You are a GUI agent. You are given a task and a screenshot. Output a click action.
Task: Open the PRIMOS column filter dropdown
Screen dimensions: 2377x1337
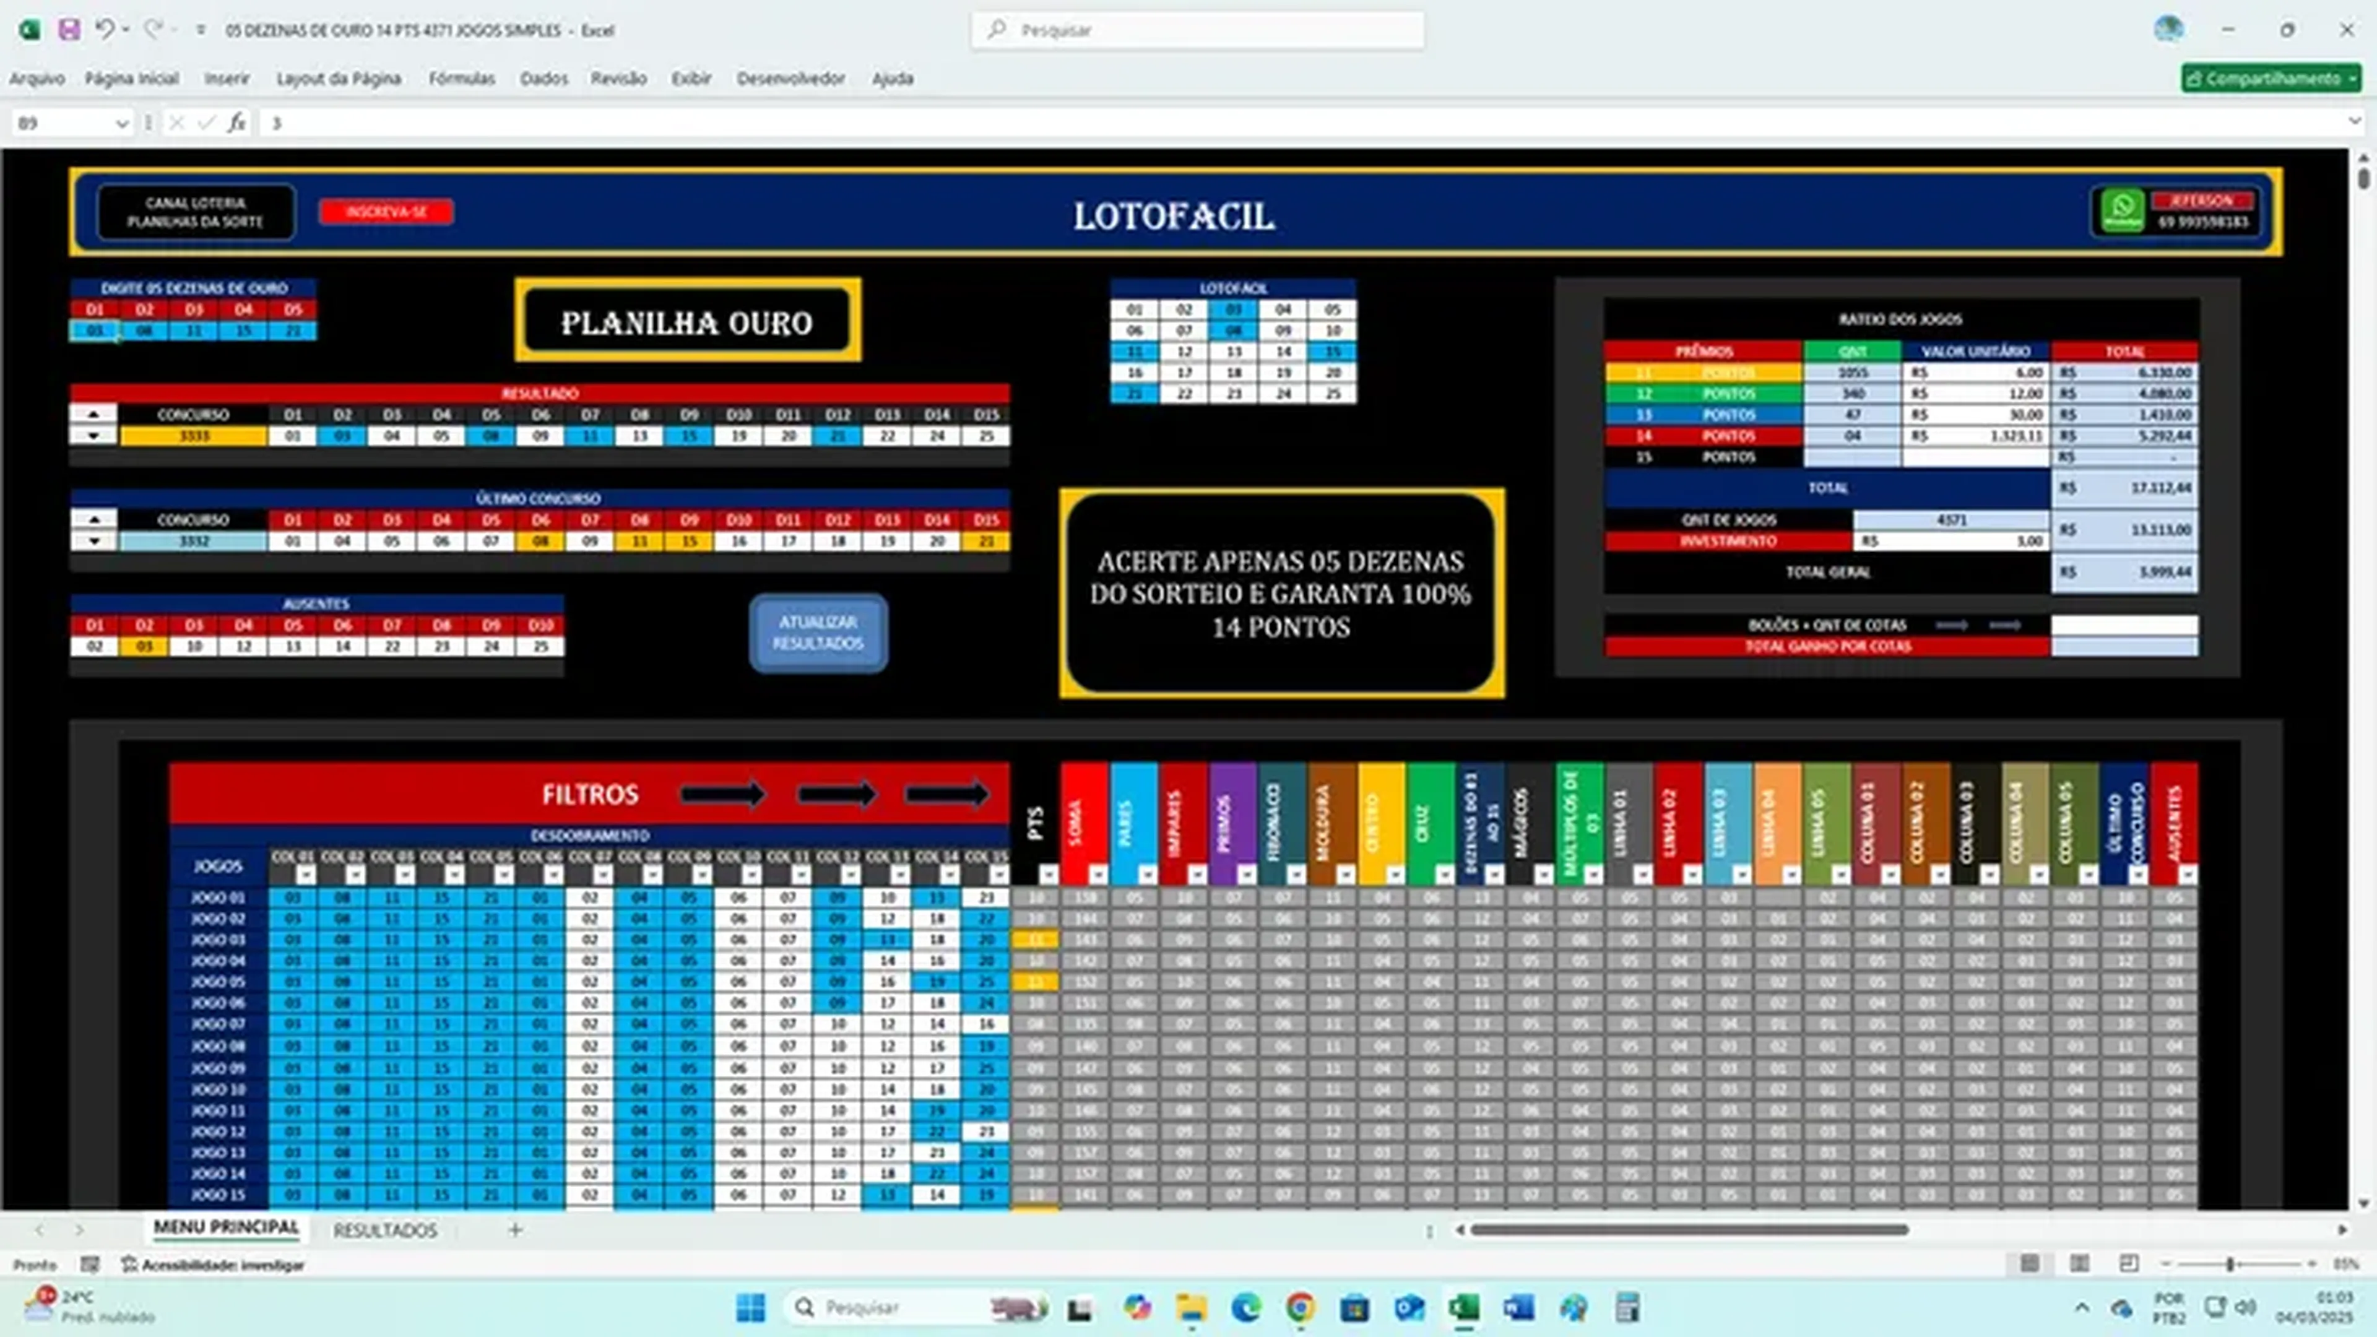pyautogui.click(x=1247, y=874)
